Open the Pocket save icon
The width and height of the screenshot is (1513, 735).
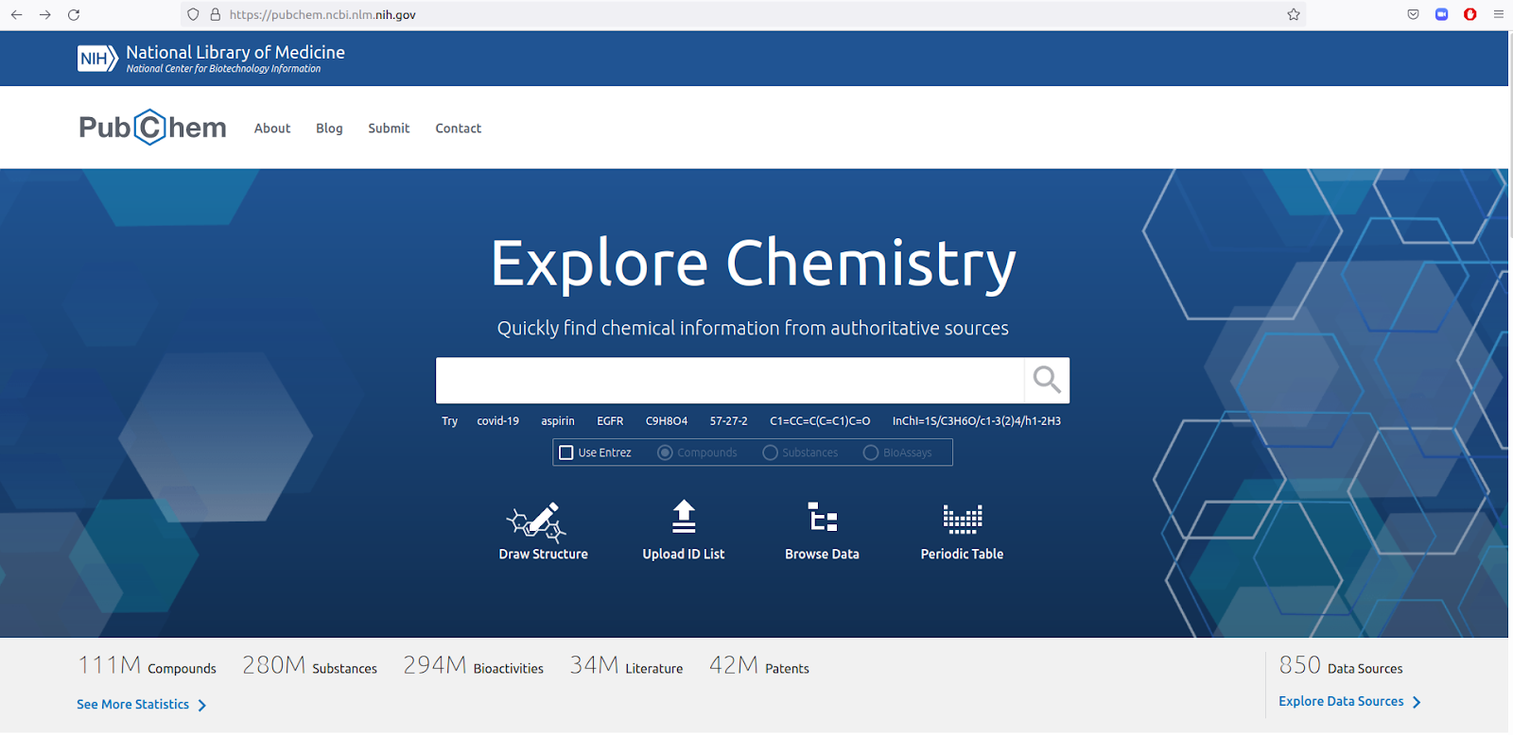[1413, 14]
